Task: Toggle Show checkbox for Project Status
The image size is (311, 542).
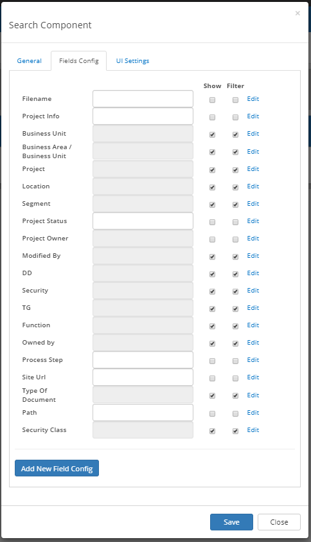Action: pos(213,222)
